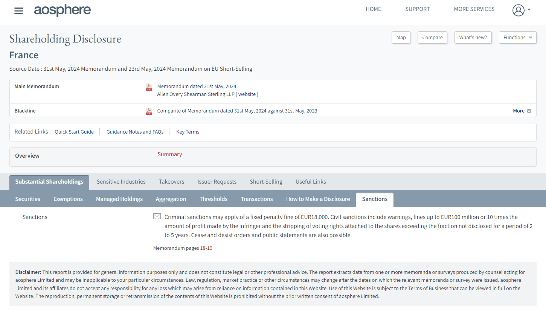This screenshot has width=546, height=310.
Task: Open the What's new? button
Action: tap(473, 37)
